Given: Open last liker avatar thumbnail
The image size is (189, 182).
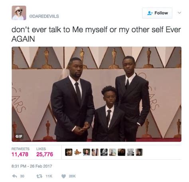Looking at the screenshot, I should click(x=139, y=152).
